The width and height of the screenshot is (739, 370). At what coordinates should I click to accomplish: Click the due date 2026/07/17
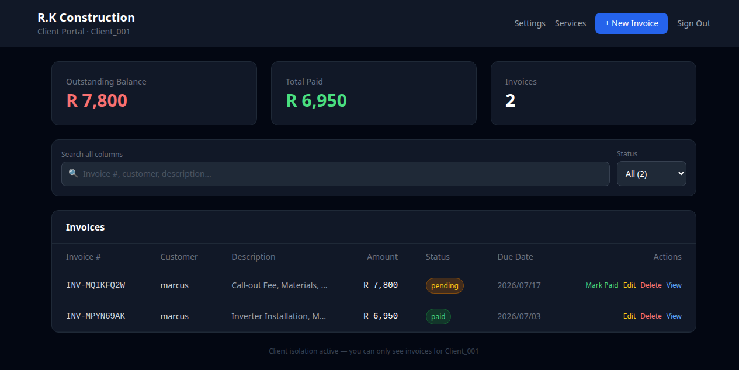click(519, 285)
